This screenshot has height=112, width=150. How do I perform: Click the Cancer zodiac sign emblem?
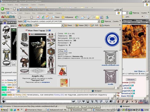(x=112, y=39)
